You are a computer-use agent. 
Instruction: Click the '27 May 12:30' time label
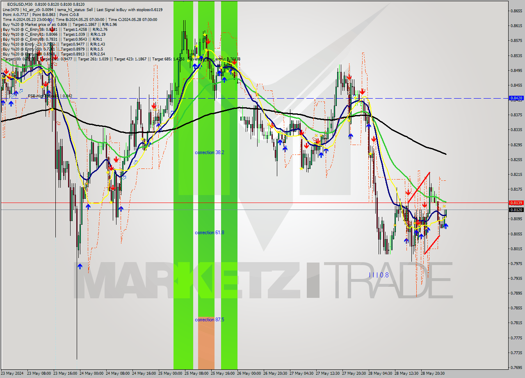pos(327,373)
